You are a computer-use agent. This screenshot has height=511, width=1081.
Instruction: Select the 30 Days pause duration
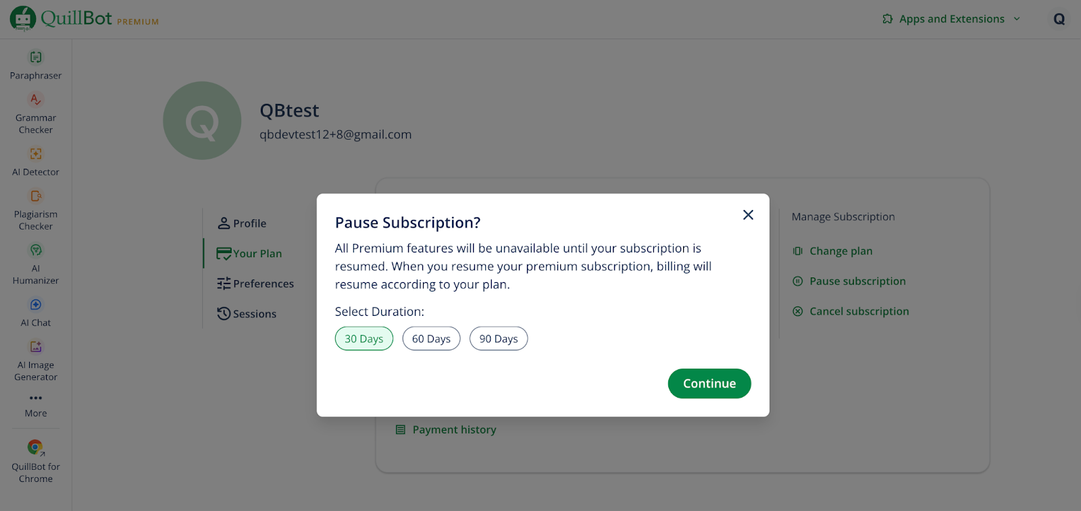363,339
